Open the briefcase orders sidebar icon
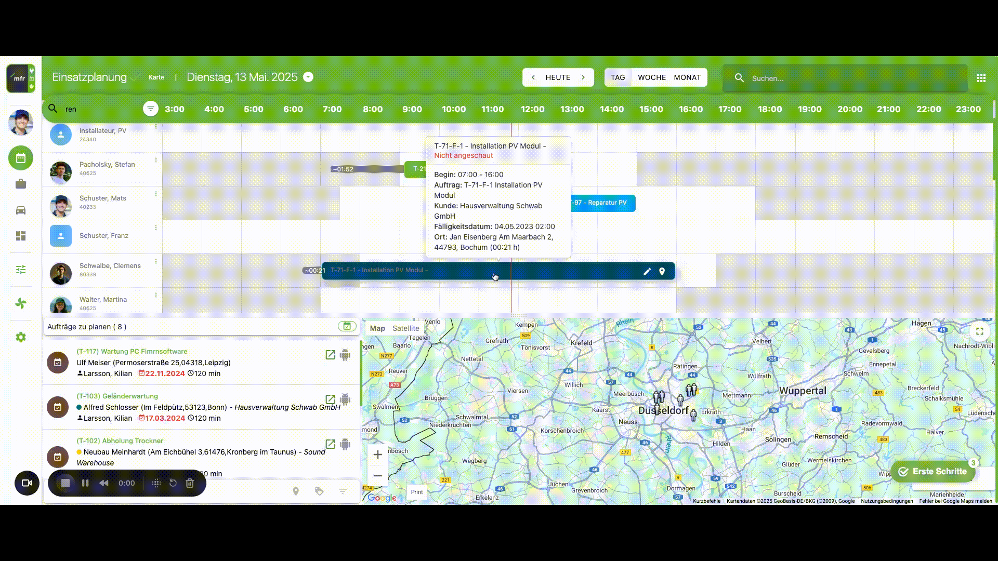The image size is (998, 561). click(21, 184)
